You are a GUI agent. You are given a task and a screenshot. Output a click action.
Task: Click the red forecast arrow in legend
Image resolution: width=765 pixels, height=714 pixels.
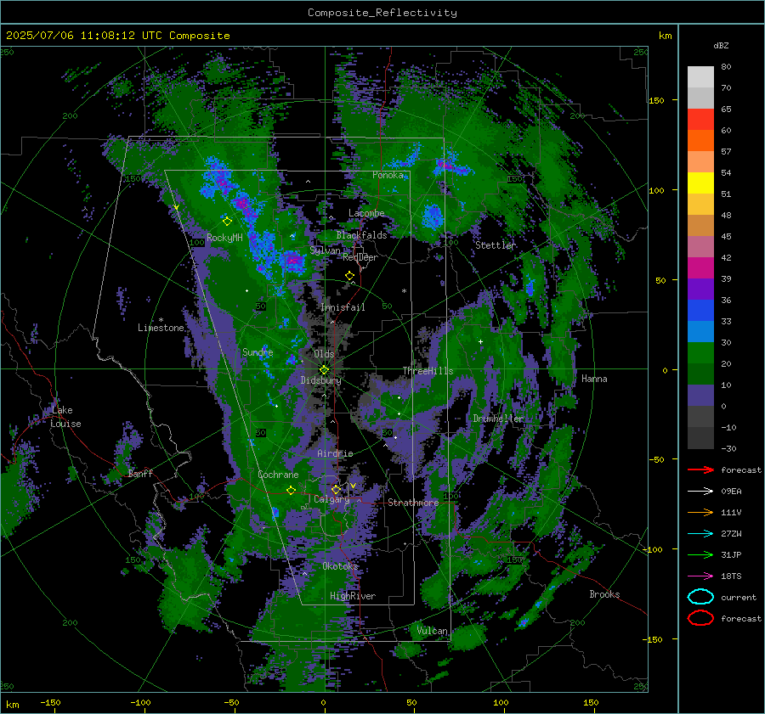(700, 469)
